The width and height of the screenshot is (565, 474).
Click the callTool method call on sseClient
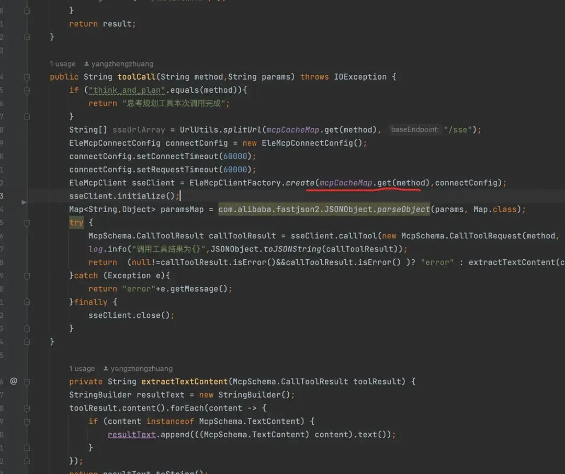[x=358, y=236]
